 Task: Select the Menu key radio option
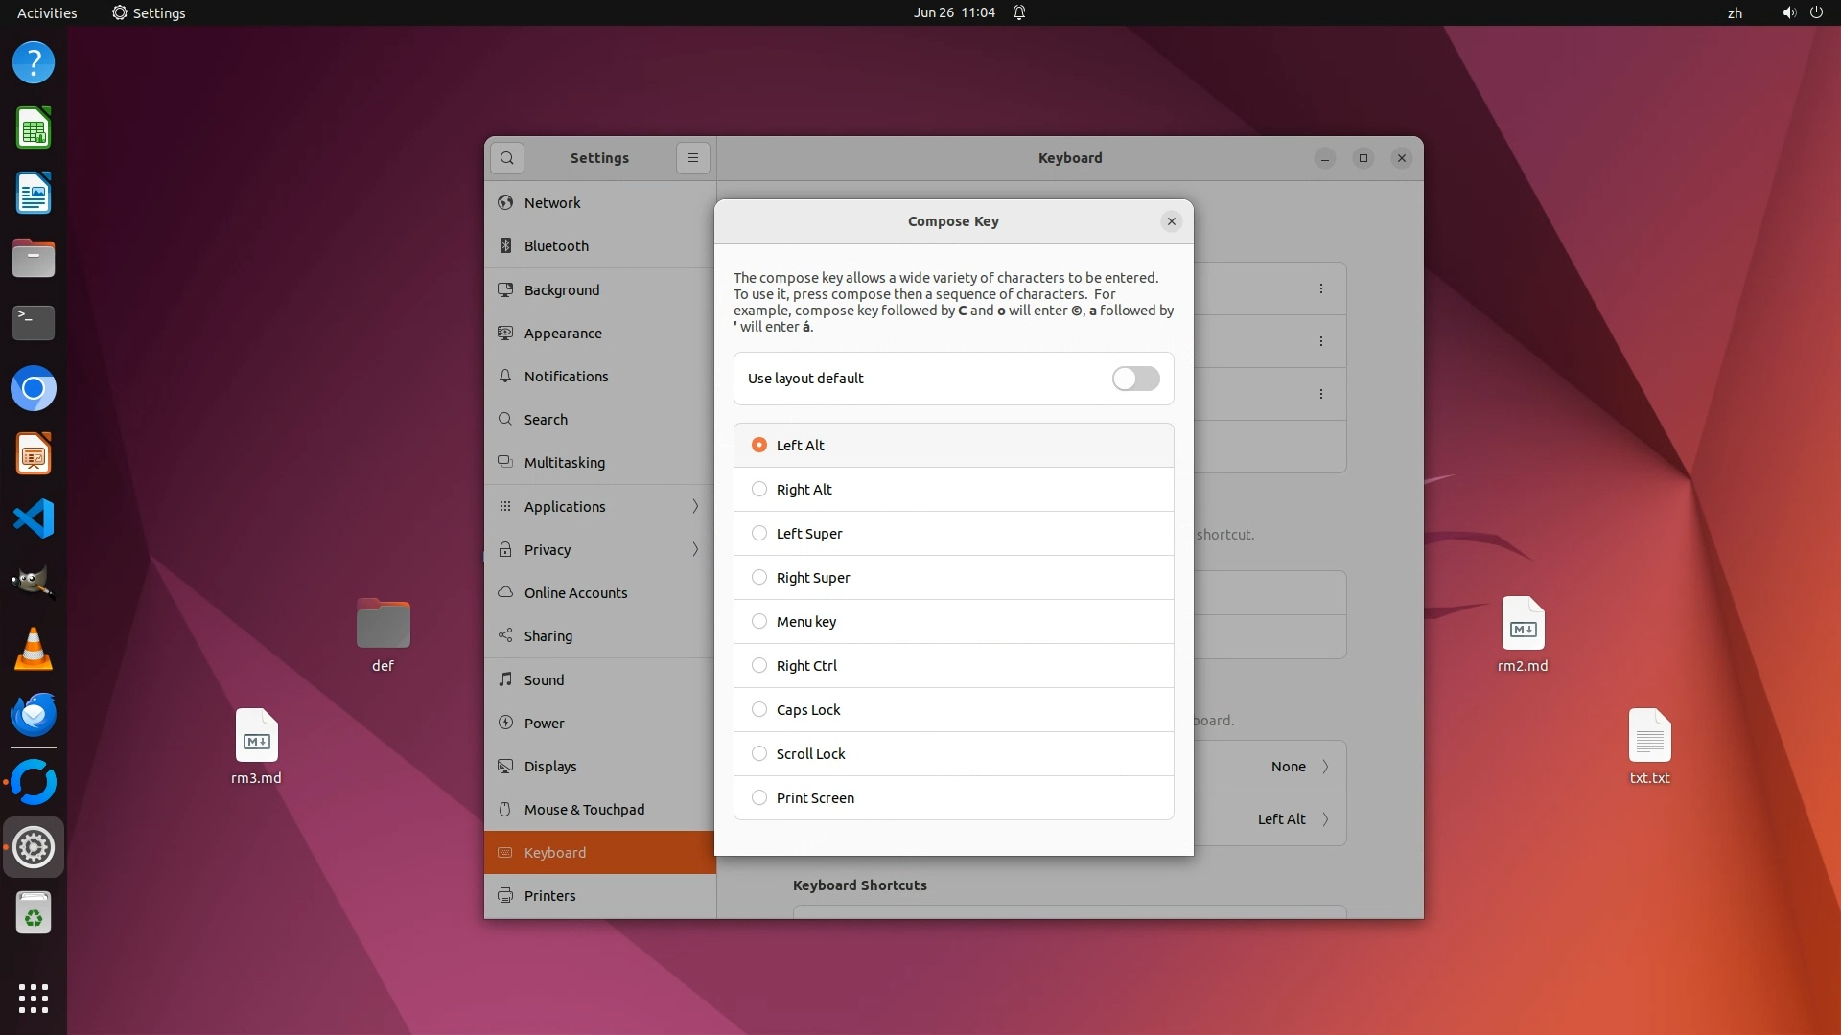[x=759, y=622]
